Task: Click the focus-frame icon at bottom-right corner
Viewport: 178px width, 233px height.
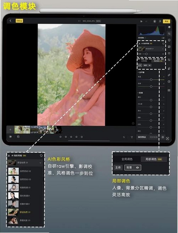Action: (x=168, y=139)
